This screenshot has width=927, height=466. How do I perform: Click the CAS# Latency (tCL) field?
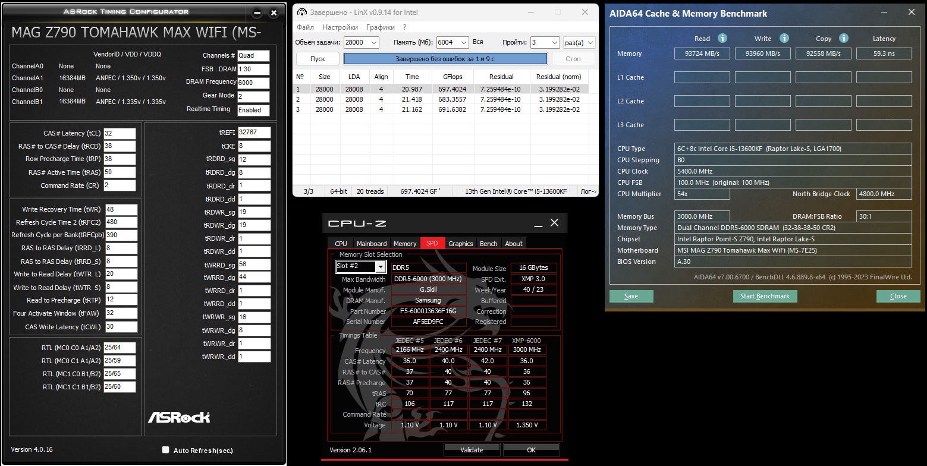[x=120, y=134]
